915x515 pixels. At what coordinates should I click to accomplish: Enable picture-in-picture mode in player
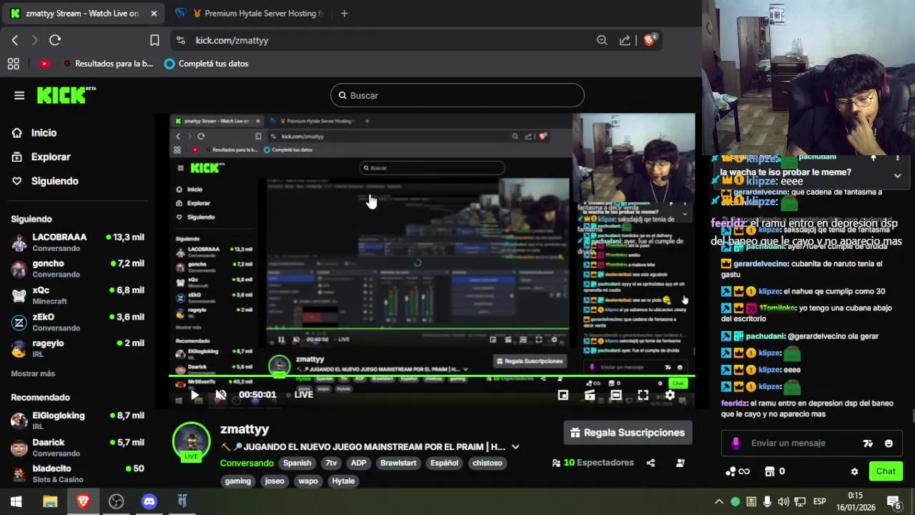click(563, 395)
